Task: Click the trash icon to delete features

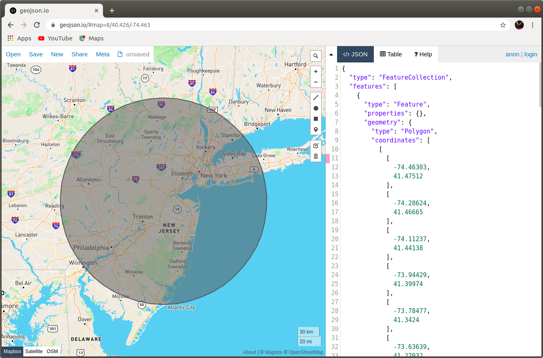Action: (315, 156)
